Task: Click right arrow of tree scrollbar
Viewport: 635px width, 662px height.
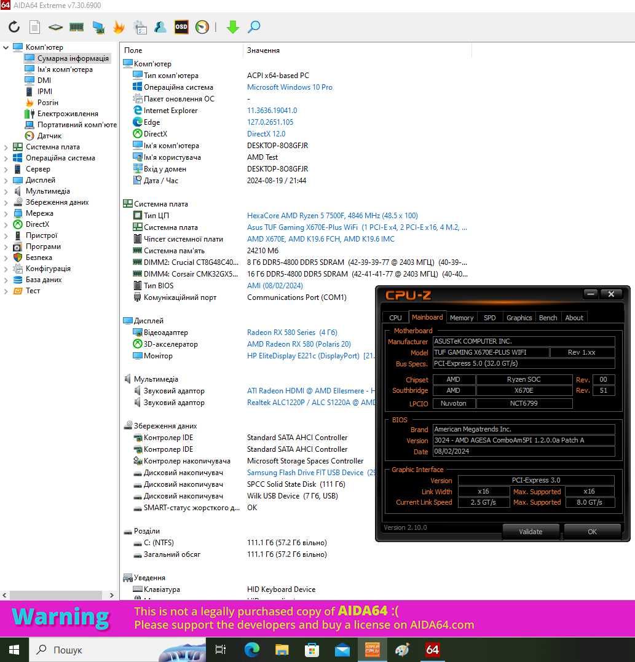Action: pyautogui.click(x=111, y=595)
